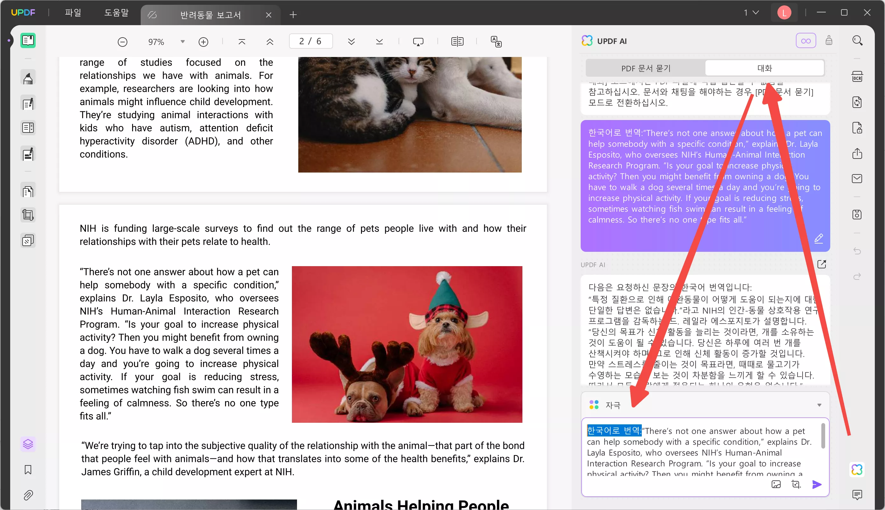
Task: Run OCR text recognition
Action: pyautogui.click(x=857, y=76)
